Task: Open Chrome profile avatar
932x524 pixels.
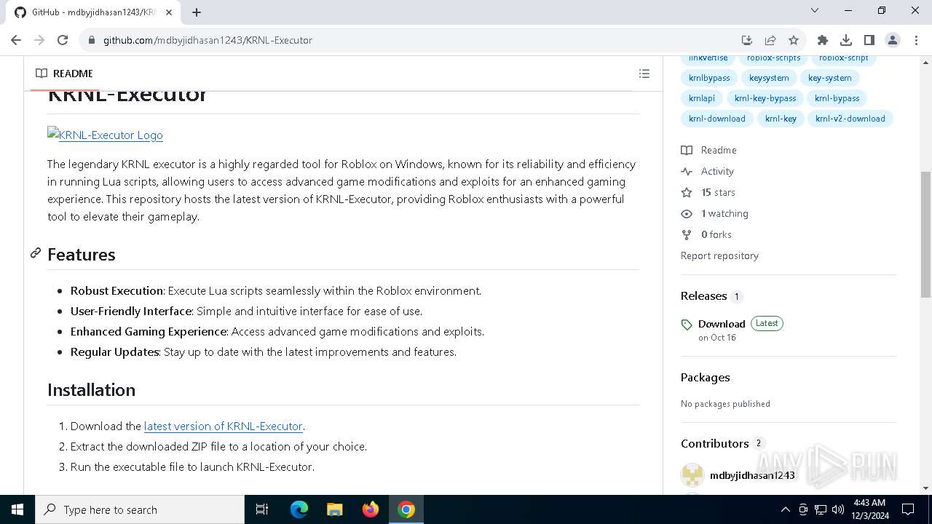Action: tap(893, 40)
